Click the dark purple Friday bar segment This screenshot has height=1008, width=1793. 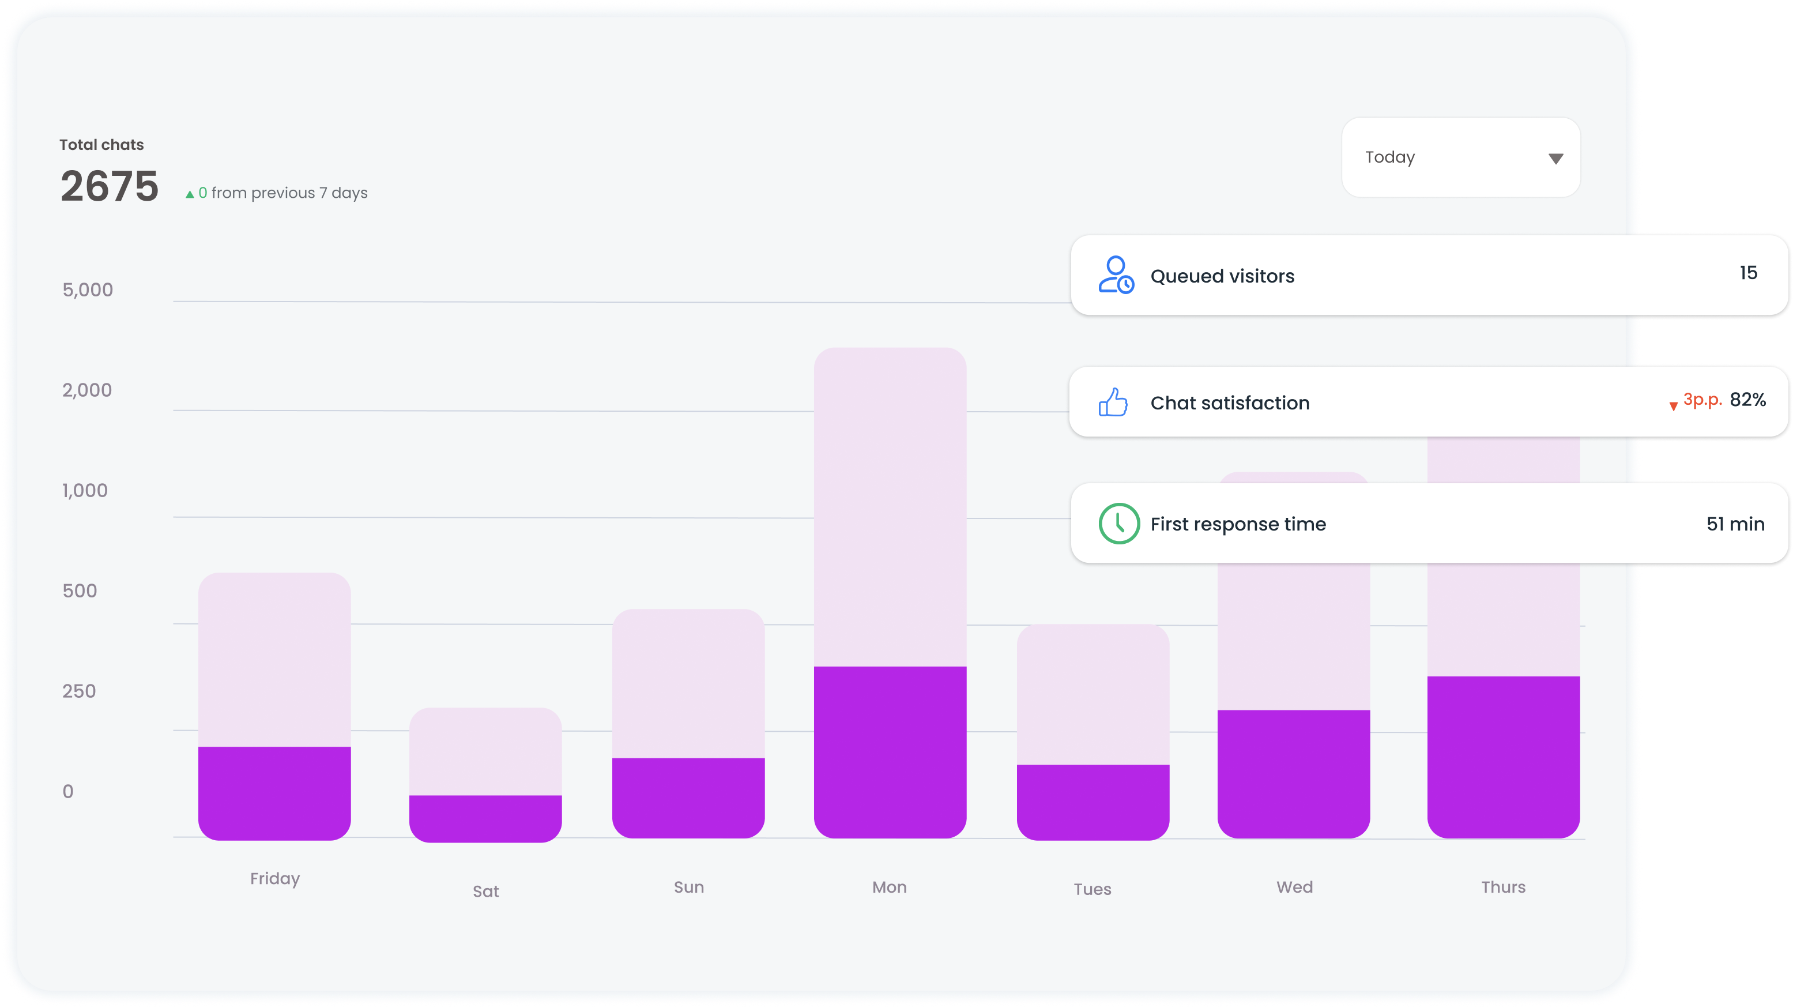click(274, 792)
